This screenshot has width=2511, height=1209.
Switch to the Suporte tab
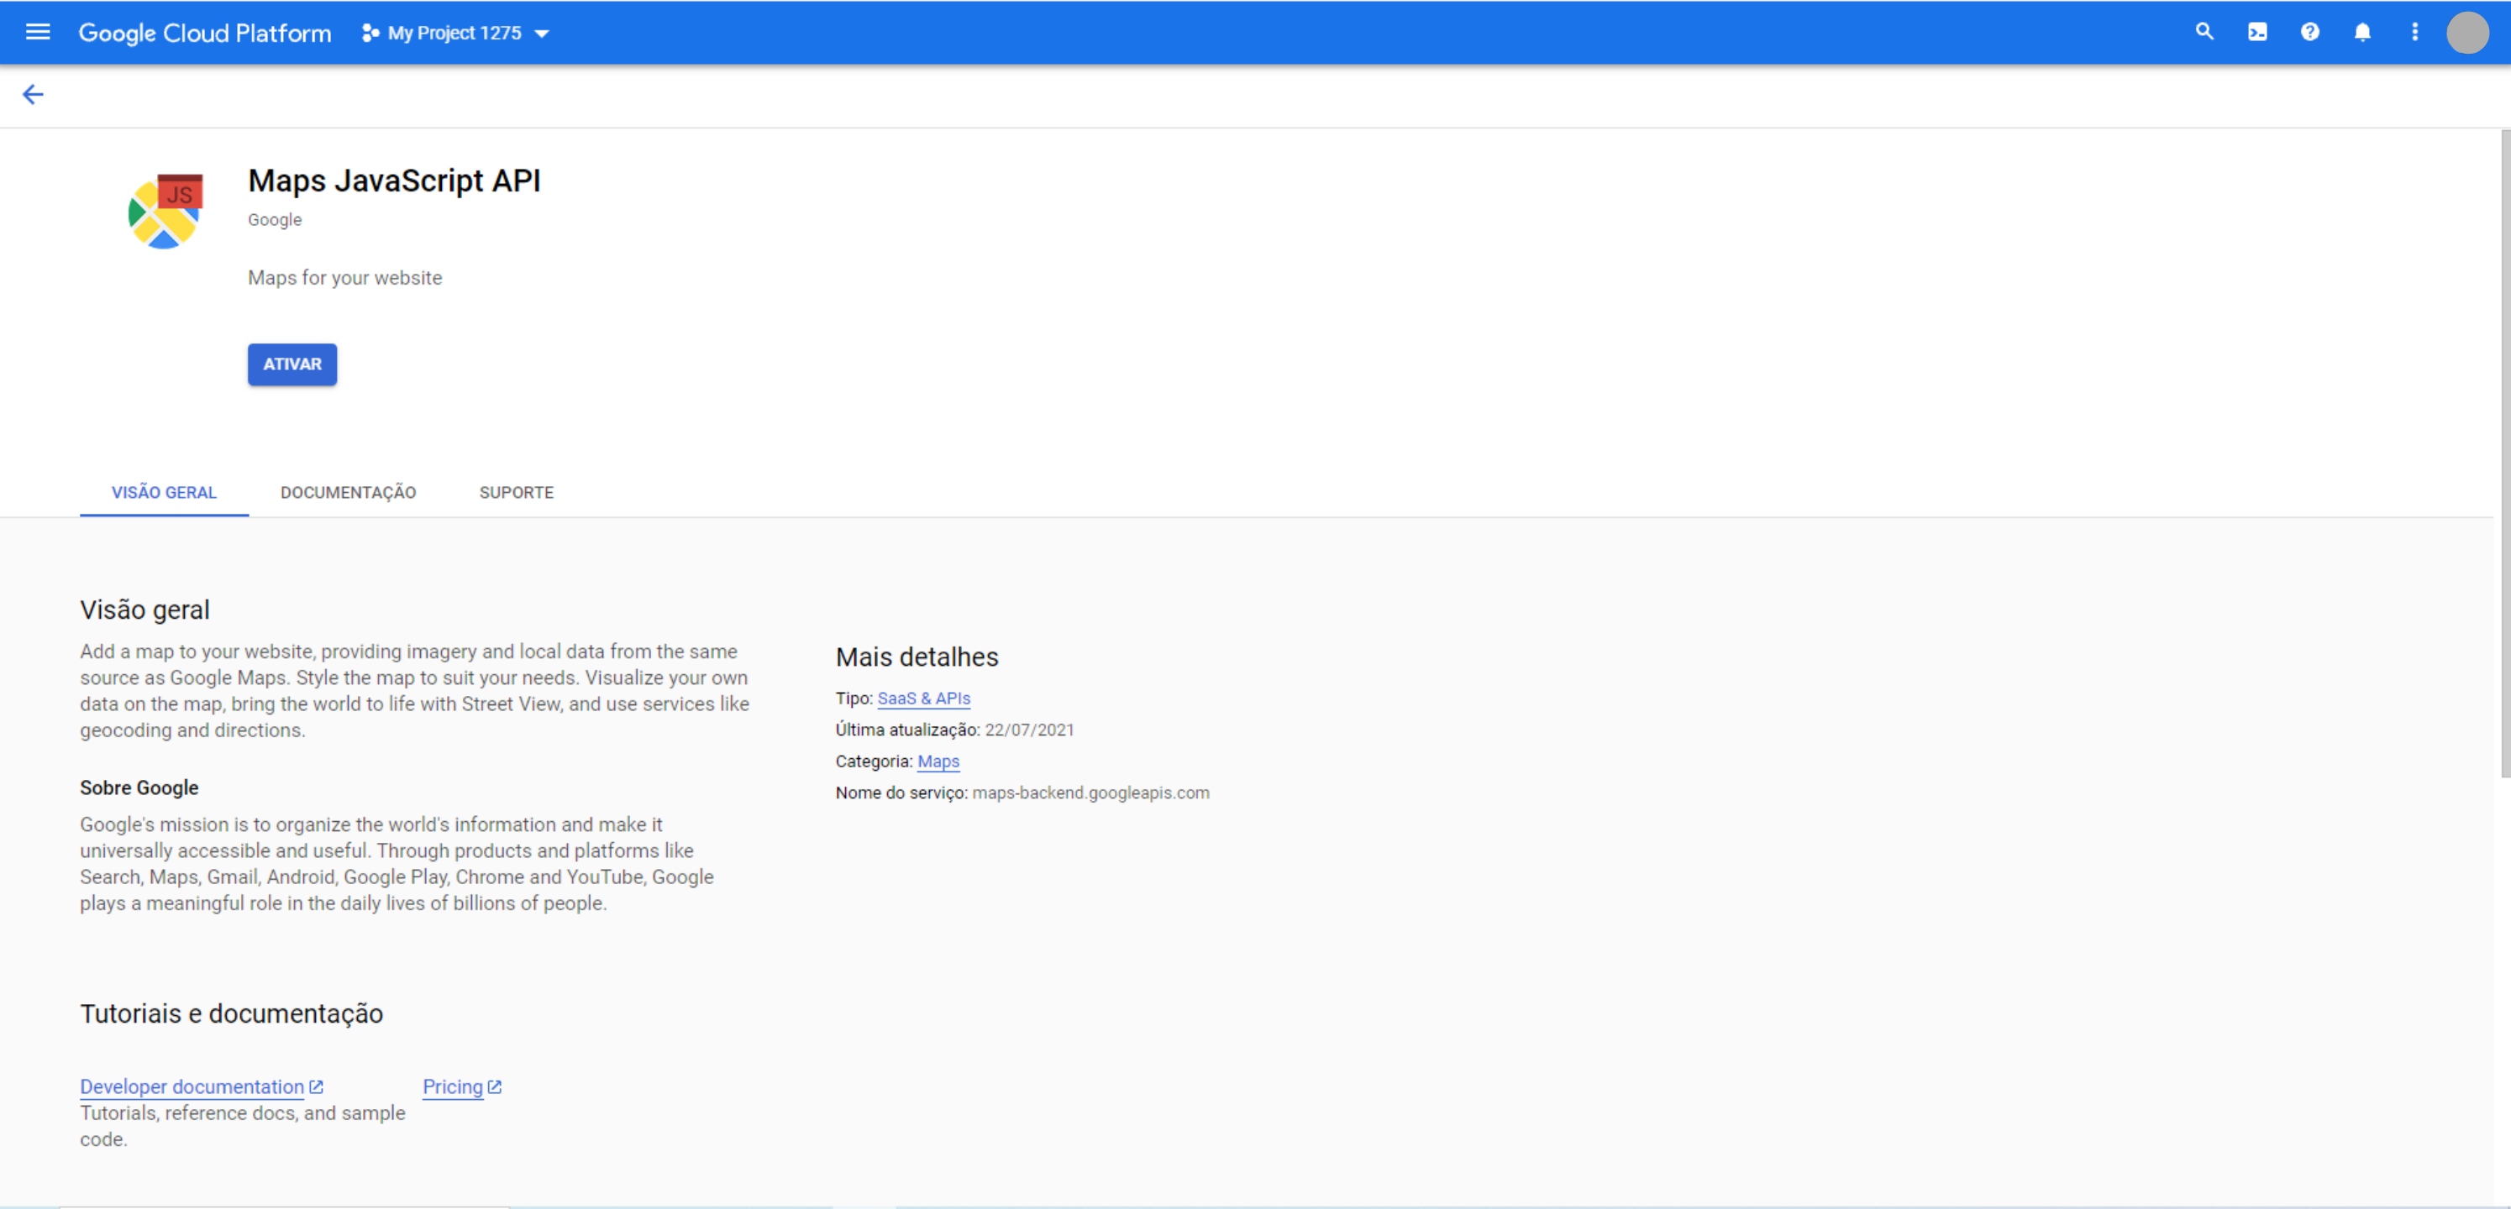tap(517, 492)
